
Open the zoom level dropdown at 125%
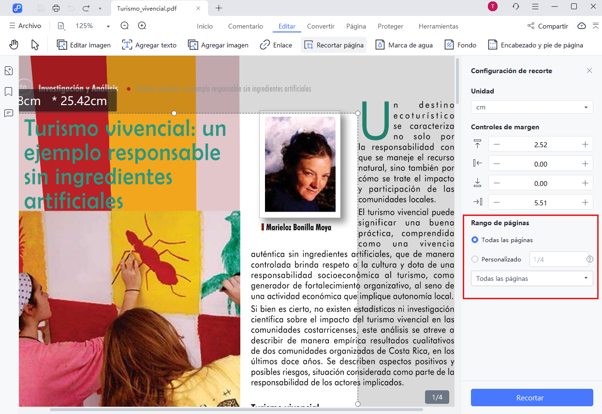(97, 26)
